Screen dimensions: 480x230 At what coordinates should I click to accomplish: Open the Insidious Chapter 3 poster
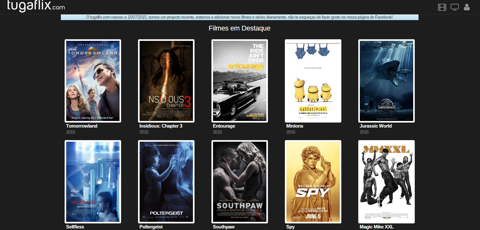click(x=166, y=81)
